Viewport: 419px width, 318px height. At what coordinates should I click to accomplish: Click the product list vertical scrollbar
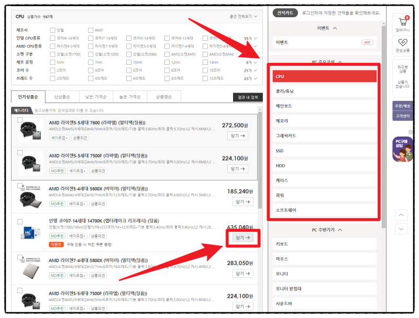pyautogui.click(x=260, y=160)
